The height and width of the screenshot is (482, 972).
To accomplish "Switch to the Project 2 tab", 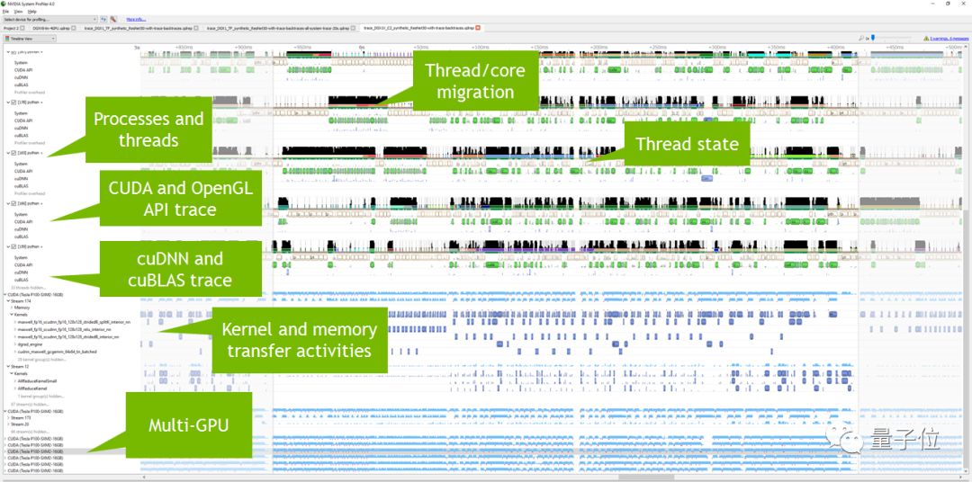I will click(11, 28).
